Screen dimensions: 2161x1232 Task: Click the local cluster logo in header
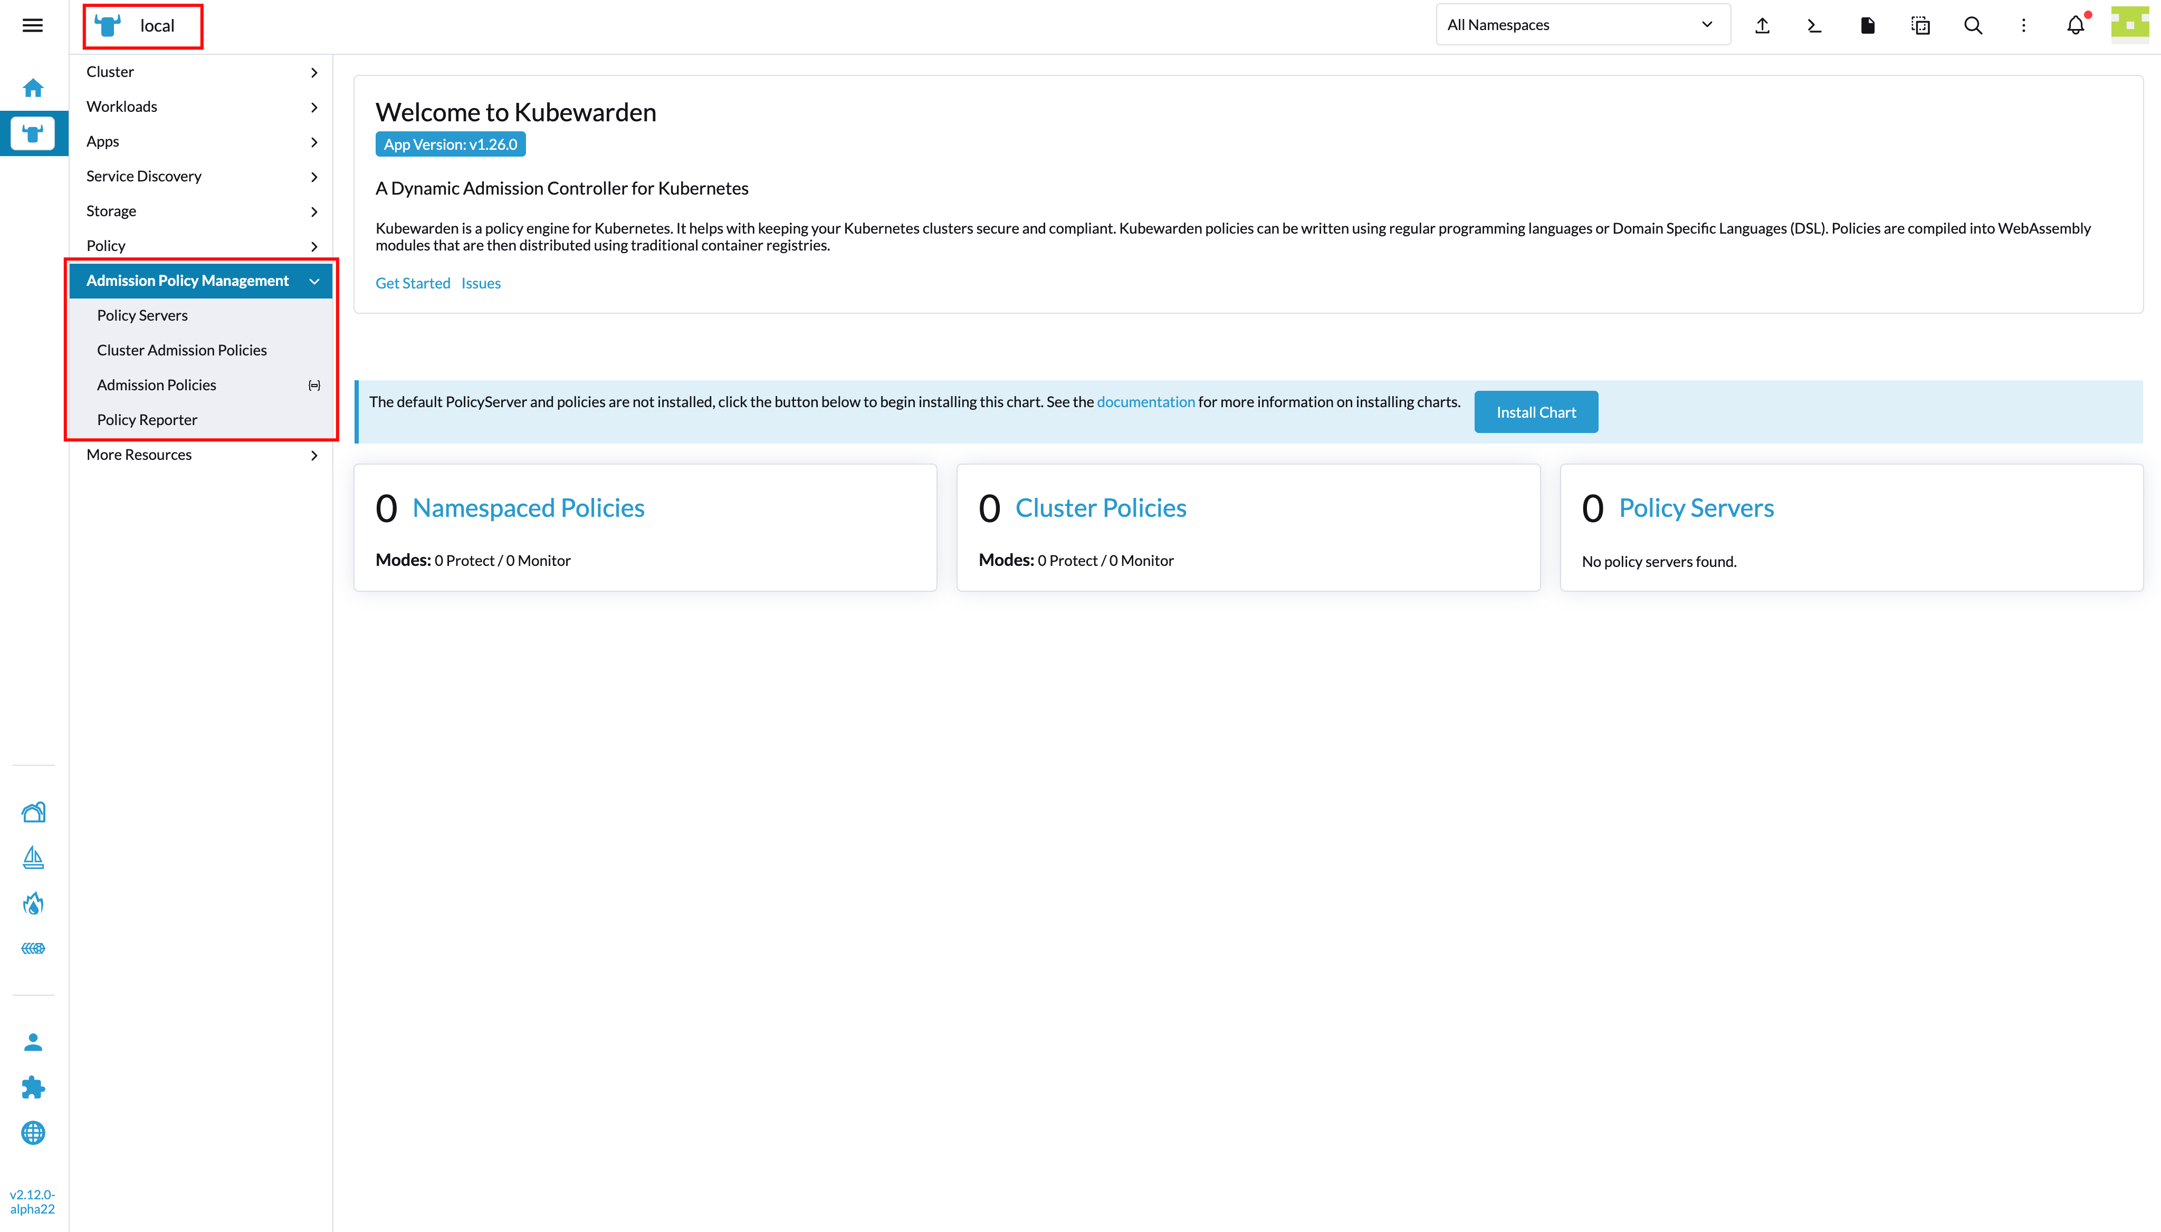pos(108,25)
